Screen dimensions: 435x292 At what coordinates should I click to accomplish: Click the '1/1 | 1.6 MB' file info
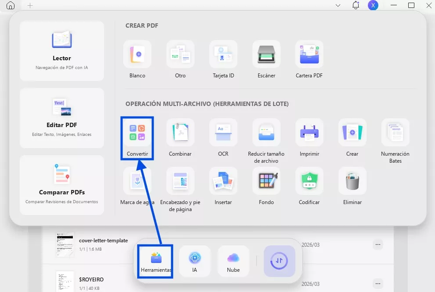pos(90,249)
